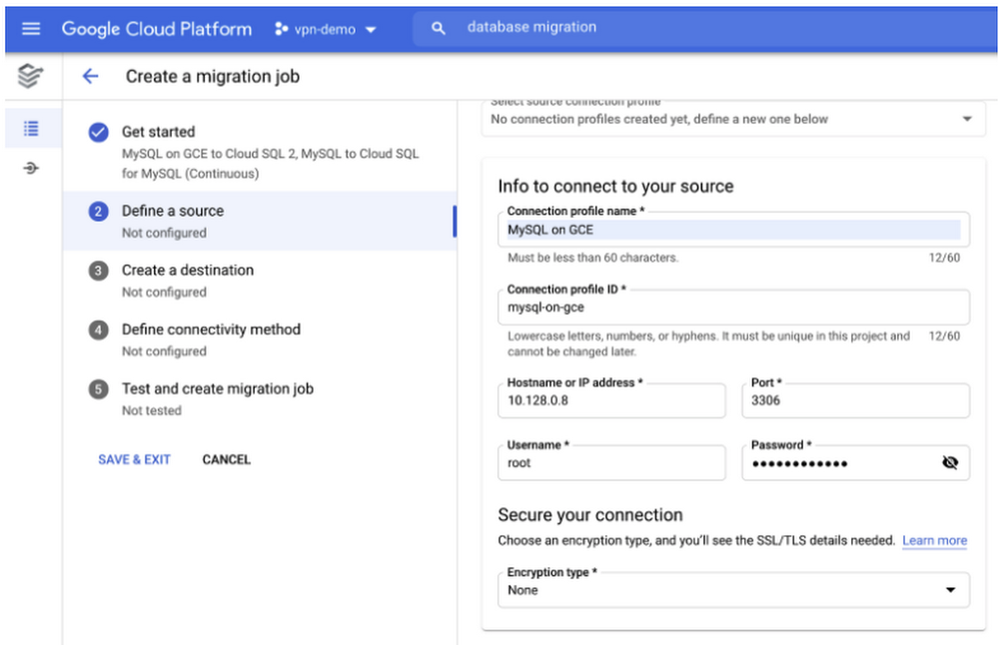Select the Get started step
Screen dimensions: 999x645
point(260,152)
